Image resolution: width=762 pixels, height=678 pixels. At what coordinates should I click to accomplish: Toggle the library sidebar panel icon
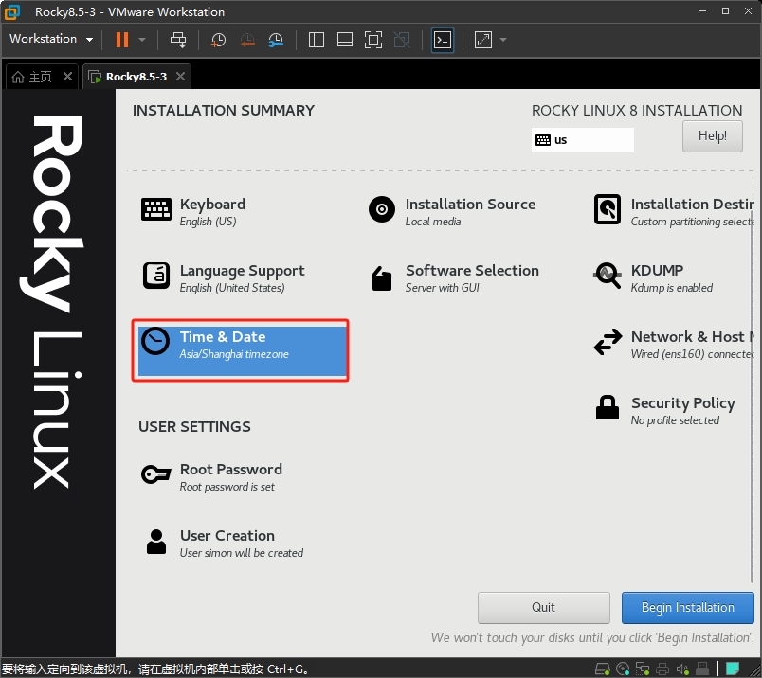point(317,40)
